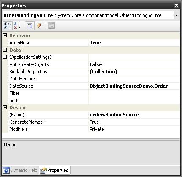Viewport: 182px width, 177px height.
Task: Select the DataSource property
Action: pos(21,86)
